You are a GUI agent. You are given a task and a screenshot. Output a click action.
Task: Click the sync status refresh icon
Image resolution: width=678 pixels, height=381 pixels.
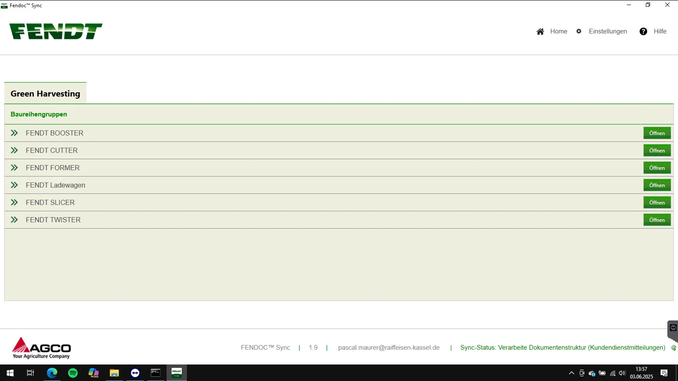point(674,348)
